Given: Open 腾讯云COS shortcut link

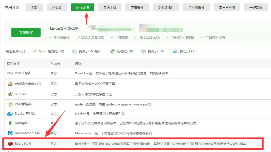Looking at the screenshot, I should (x=187, y=51).
